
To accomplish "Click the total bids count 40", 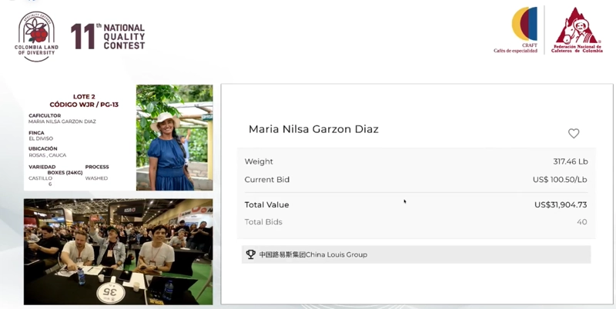I will point(582,222).
